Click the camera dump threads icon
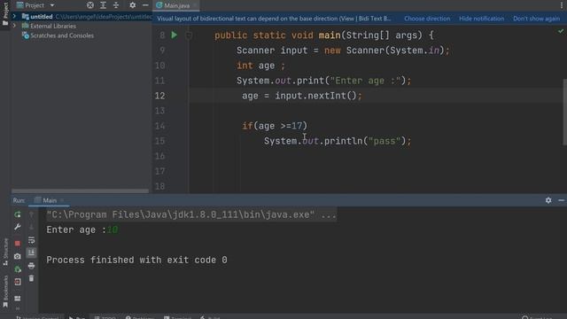The height and width of the screenshot is (319, 567). pos(18,256)
